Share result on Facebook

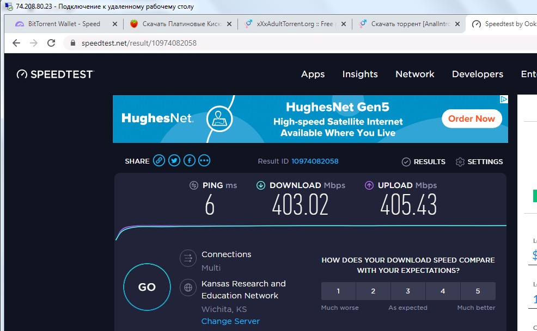(x=190, y=160)
